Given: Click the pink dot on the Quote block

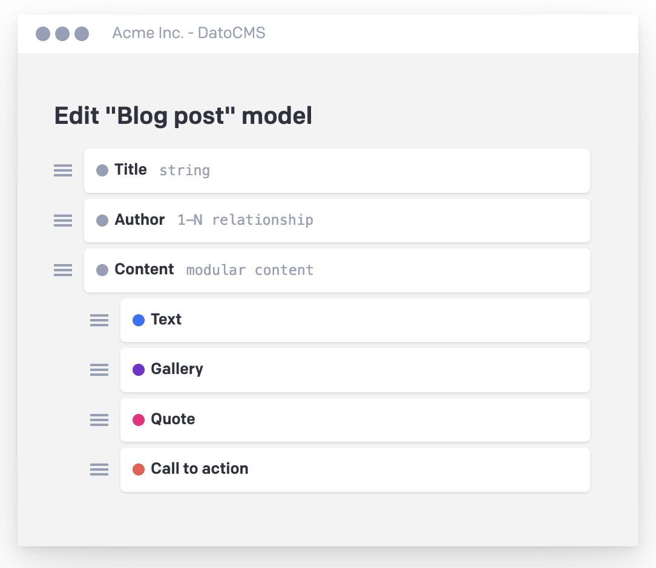Looking at the screenshot, I should (x=139, y=419).
